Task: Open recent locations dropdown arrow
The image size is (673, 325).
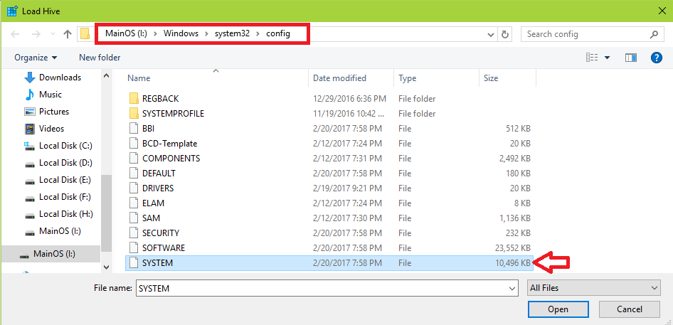Action: [x=53, y=34]
